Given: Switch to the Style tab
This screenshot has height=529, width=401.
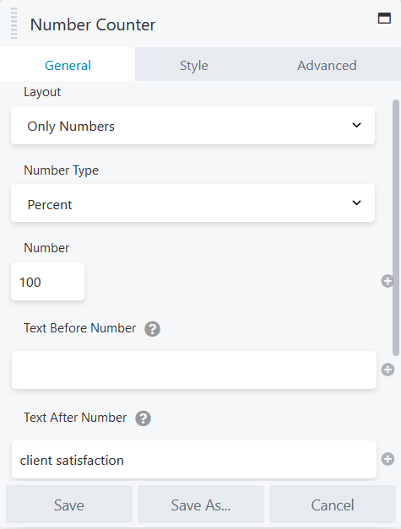Looking at the screenshot, I should (x=194, y=65).
